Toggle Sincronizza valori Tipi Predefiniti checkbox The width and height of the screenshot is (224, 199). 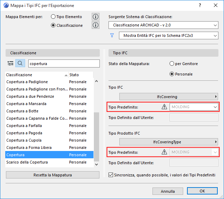111,175
